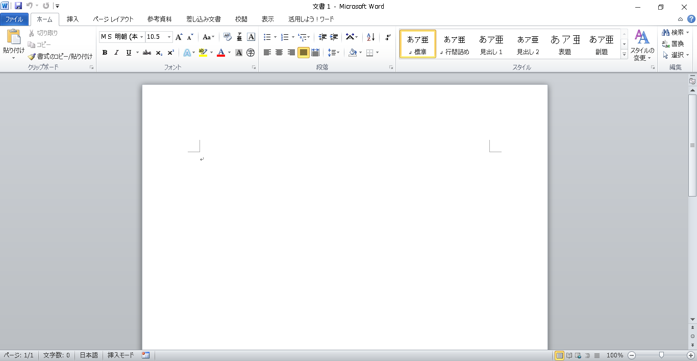The width and height of the screenshot is (697, 361).
Task: Switch to Full Screen Reading view icon
Action: (569, 355)
